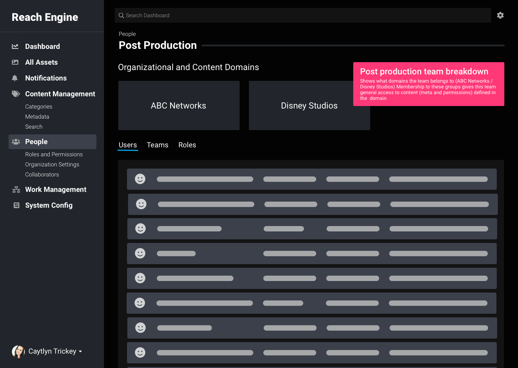
Task: Open System Config section
Action: 49,205
